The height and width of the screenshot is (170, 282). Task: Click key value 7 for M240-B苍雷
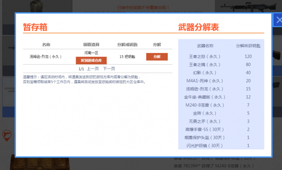click(248, 105)
